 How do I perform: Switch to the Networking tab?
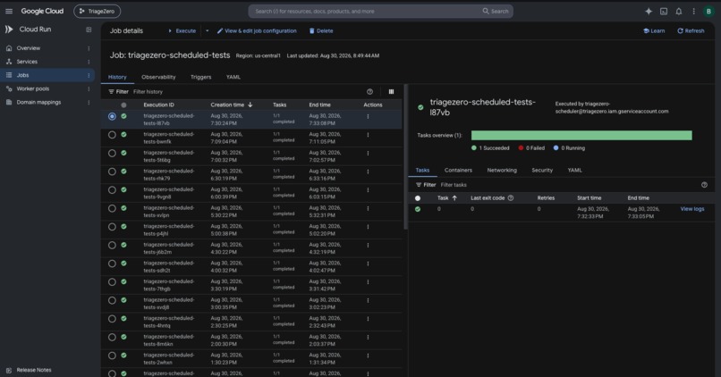coord(502,171)
